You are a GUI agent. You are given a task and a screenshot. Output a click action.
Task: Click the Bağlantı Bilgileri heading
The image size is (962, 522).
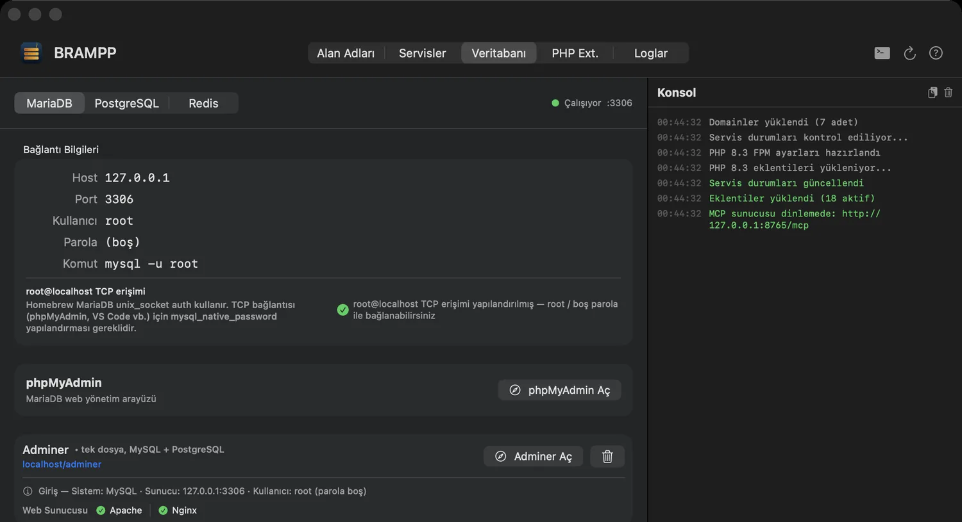pyautogui.click(x=61, y=149)
